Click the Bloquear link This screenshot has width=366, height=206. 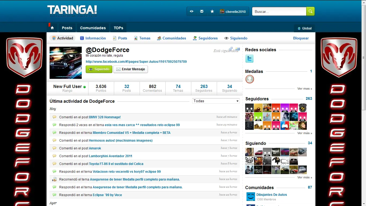click(x=301, y=38)
